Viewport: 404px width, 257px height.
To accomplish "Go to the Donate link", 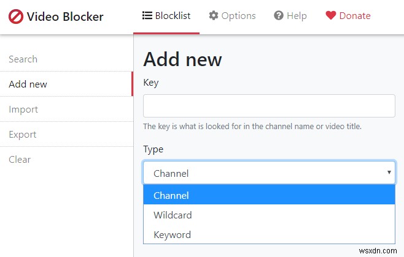I will pyautogui.click(x=348, y=16).
